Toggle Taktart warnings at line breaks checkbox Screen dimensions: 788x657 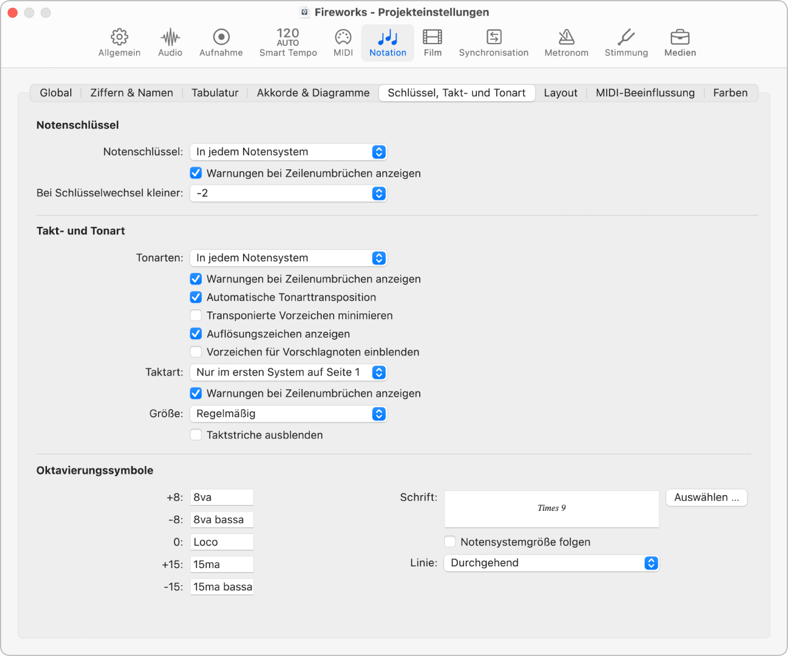click(196, 394)
